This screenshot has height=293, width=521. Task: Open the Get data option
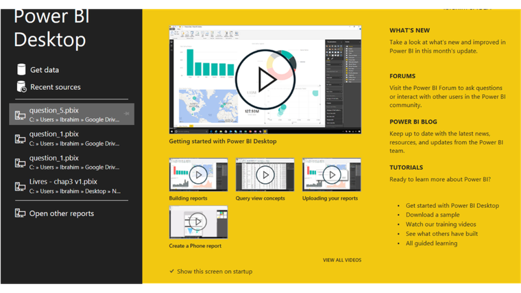tap(45, 70)
